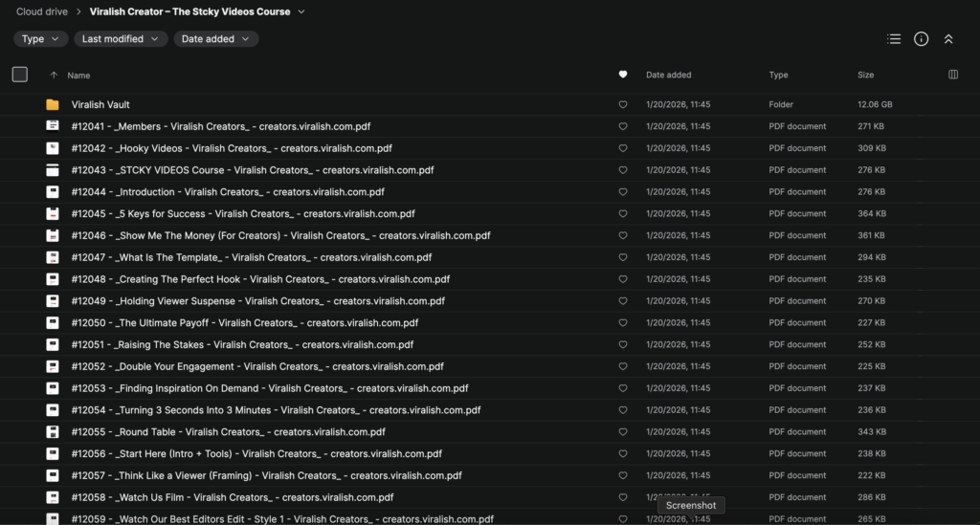Click PDF icon for #12054 Turning 3 Seconds
Viewport: 980px width, 525px height.
pos(53,410)
